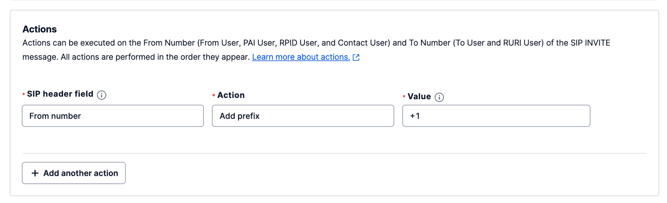Image resolution: width=667 pixels, height=203 pixels.
Task: Click the Value field info icon
Action: (439, 97)
